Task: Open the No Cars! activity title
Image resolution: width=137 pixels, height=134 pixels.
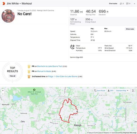Action: (x=25, y=14)
